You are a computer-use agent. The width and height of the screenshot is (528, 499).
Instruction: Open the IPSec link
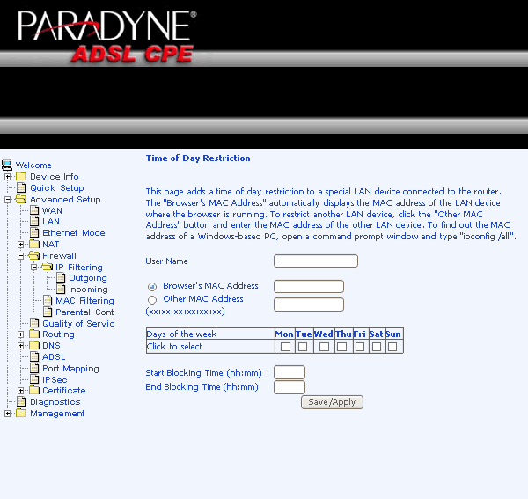55,380
